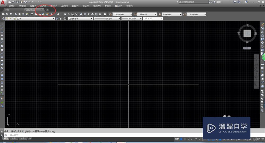
Task: Select the Zoom Realtime magnifier tool
Action: click(x=69, y=14)
